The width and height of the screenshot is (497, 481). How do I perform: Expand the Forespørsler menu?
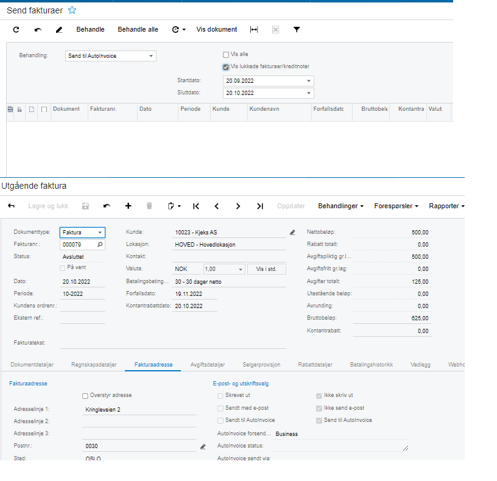397,206
